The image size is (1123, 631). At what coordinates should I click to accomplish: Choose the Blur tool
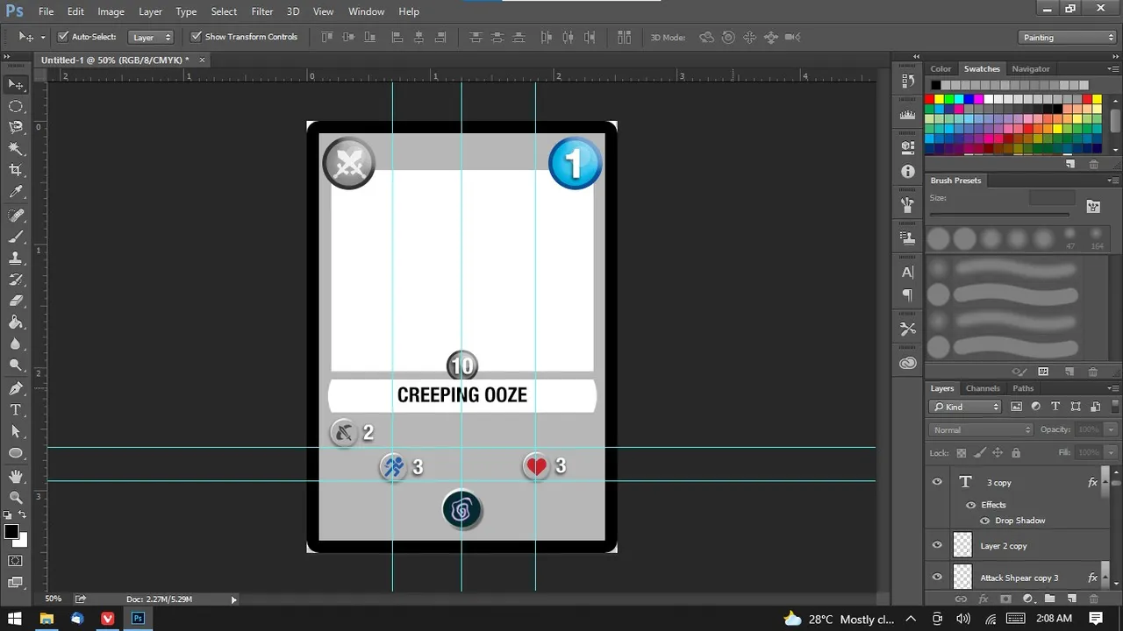pos(16,344)
